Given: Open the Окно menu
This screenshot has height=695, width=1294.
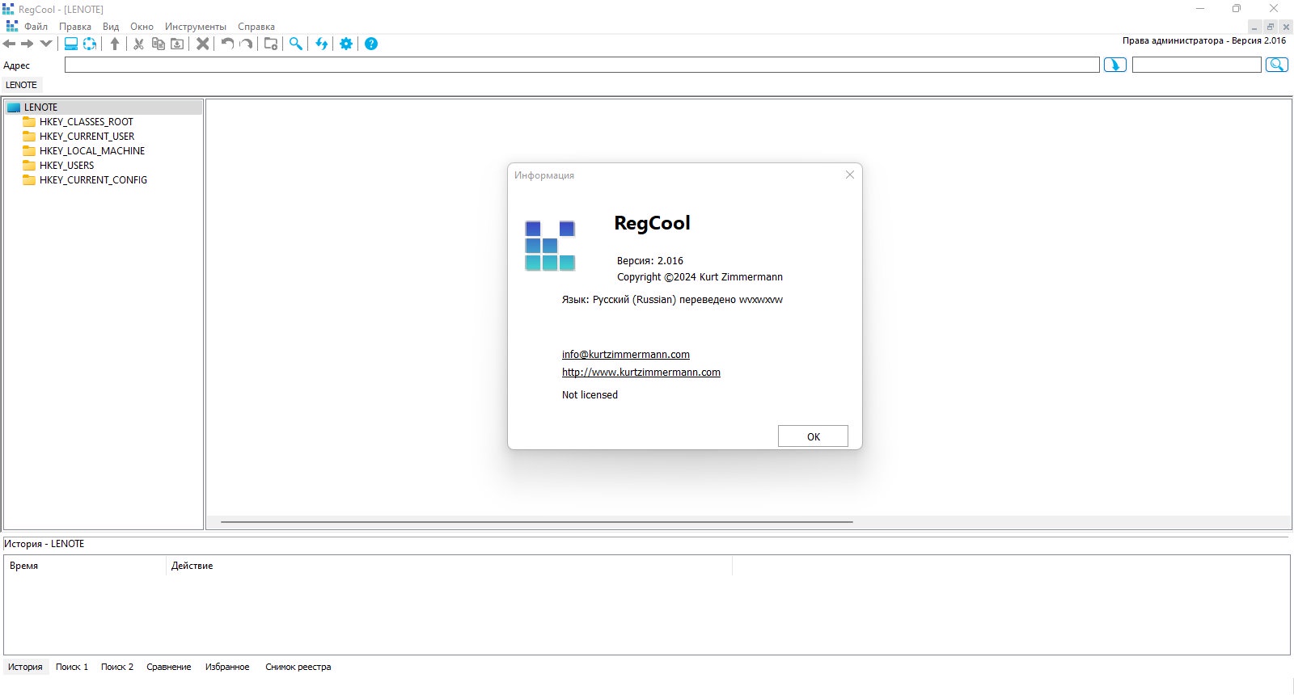Looking at the screenshot, I should [142, 27].
